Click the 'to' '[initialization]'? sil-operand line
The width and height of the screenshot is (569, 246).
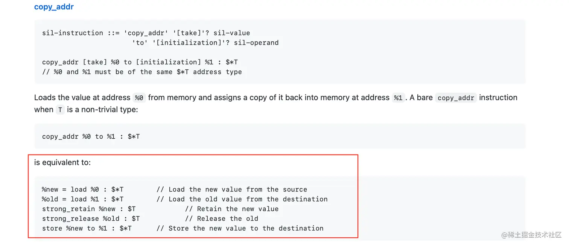pos(205,43)
